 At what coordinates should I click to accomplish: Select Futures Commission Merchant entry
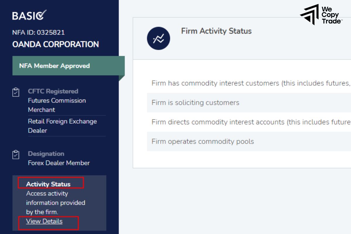pyautogui.click(x=57, y=105)
